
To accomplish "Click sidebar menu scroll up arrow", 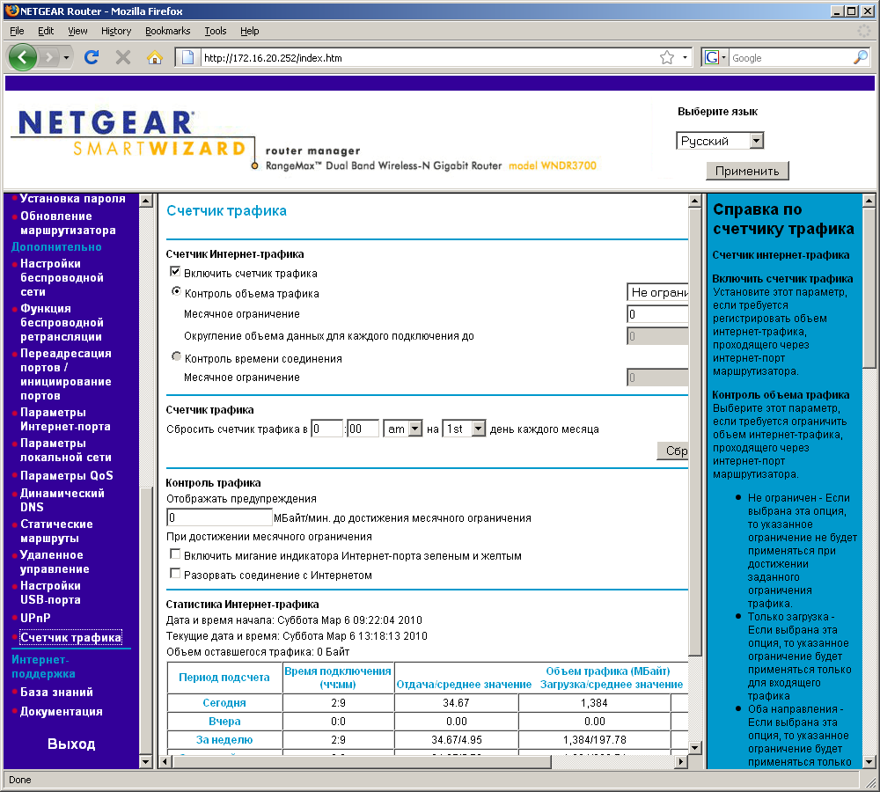I will click(146, 201).
